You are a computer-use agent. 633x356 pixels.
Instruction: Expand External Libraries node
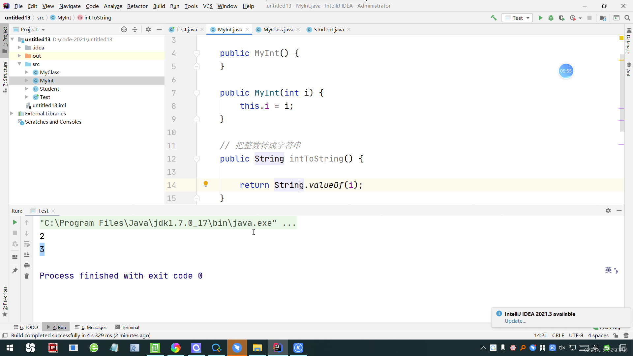12,113
